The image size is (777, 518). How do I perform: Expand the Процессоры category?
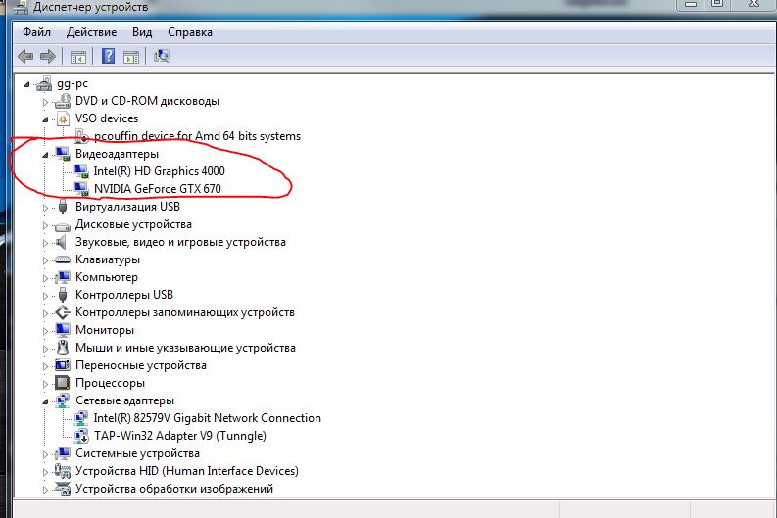[x=45, y=383]
